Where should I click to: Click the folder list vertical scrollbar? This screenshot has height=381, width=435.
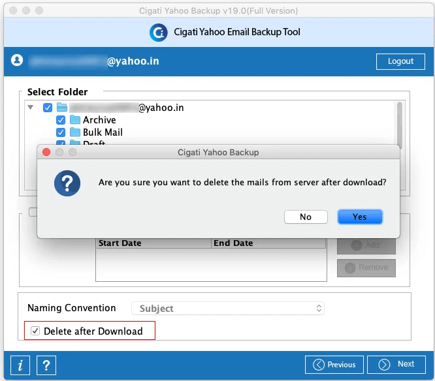(400, 125)
